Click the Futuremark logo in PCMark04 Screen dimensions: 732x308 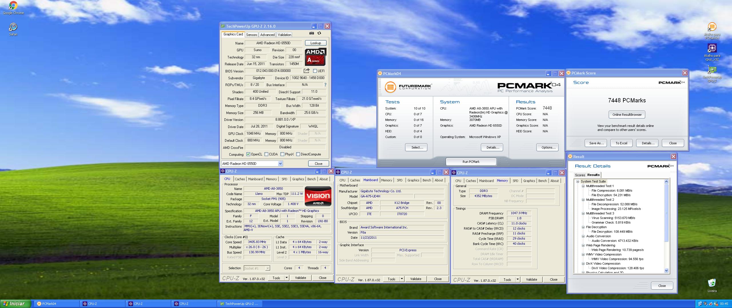(408, 87)
